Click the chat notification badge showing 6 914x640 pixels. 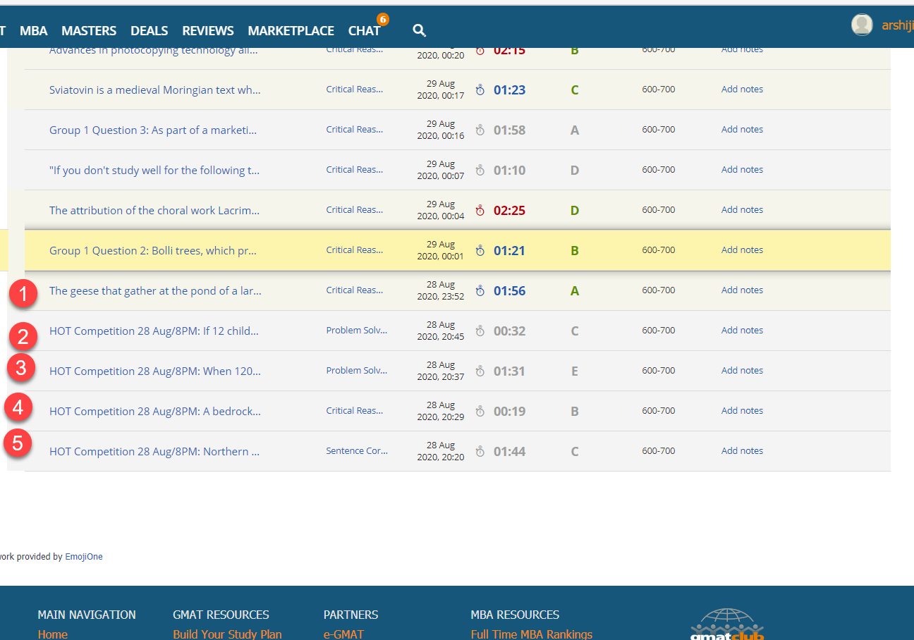point(383,19)
